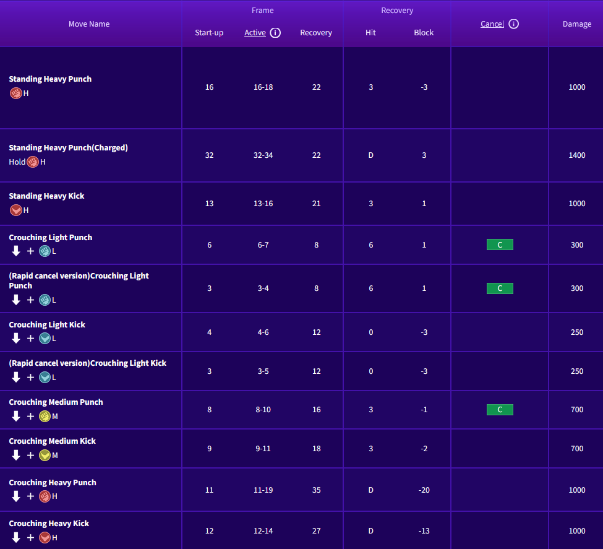Screen dimensions: 603x549
Task: Open the Active column header link
Action: click(x=255, y=33)
